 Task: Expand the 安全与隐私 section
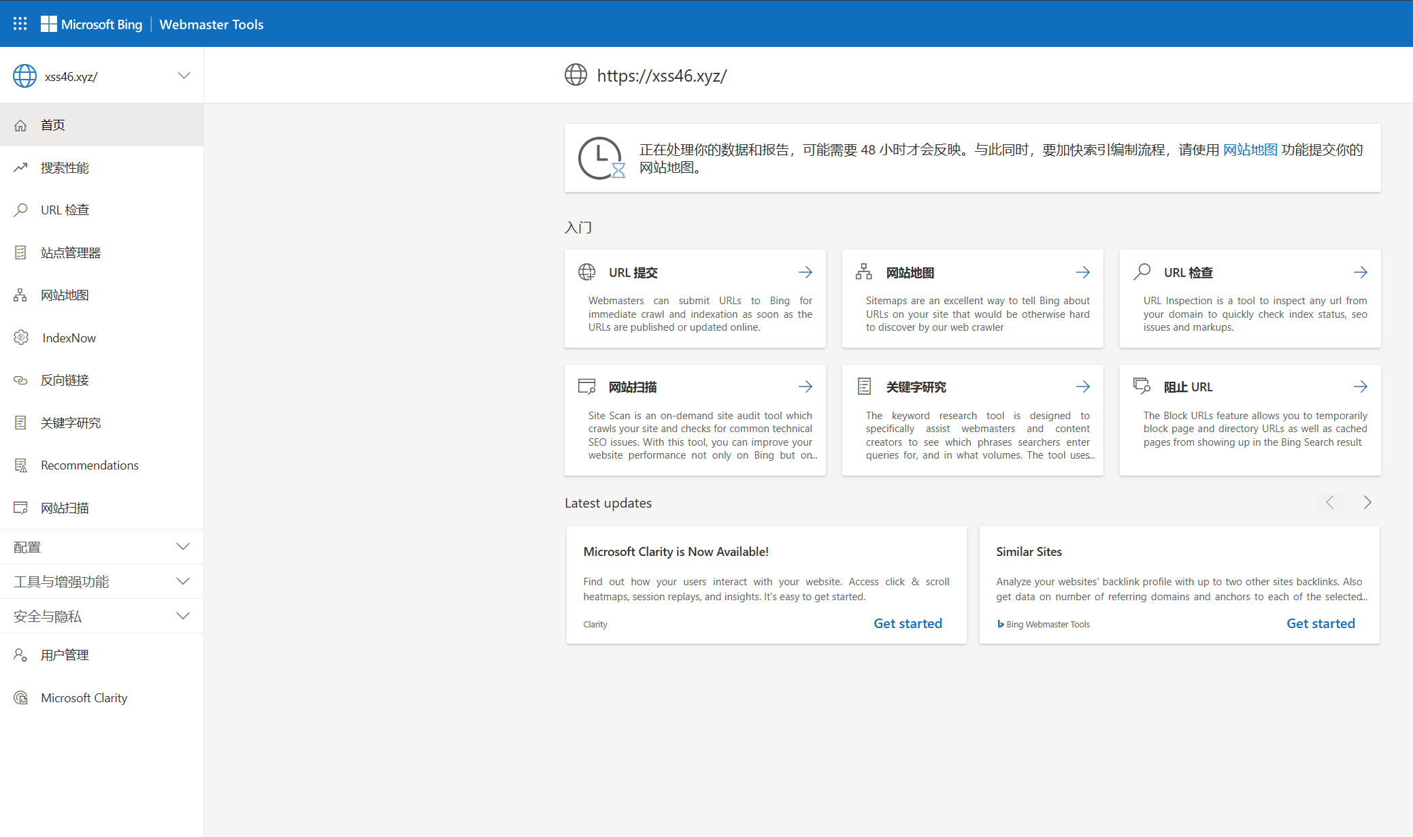click(102, 616)
